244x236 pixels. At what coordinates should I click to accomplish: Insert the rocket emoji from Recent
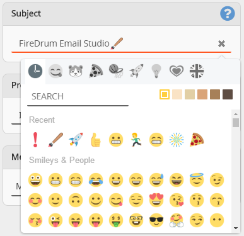pyautogui.click(x=76, y=140)
